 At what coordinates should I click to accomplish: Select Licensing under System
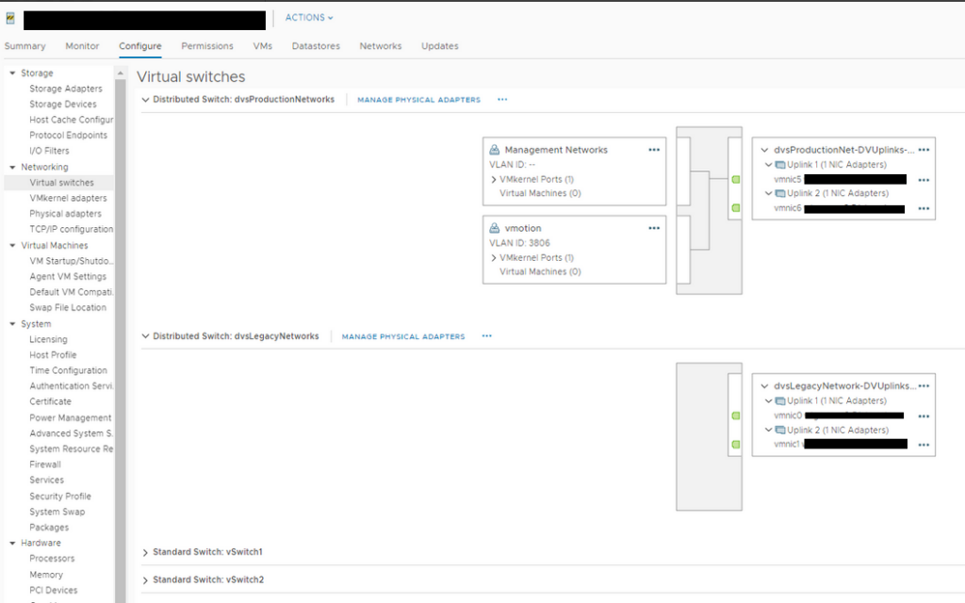click(48, 339)
